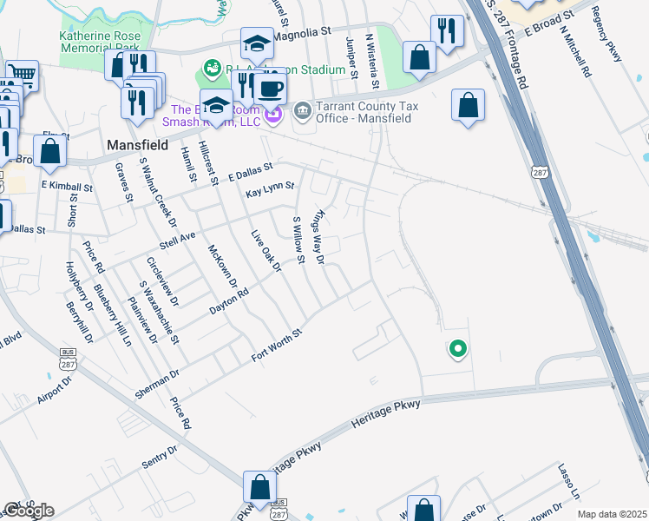Screen dimensions: 649x521
Task: Click the green location pin marker
Action: 458,349
